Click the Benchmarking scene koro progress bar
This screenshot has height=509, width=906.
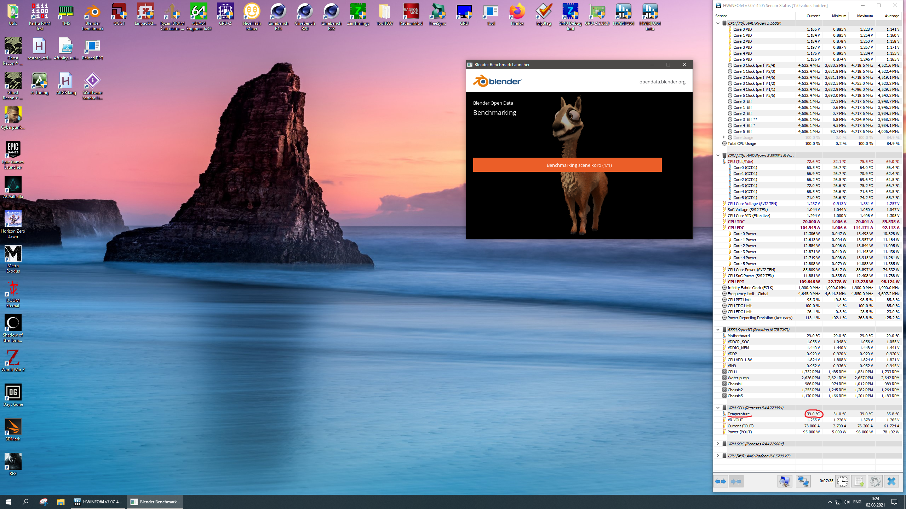click(567, 165)
